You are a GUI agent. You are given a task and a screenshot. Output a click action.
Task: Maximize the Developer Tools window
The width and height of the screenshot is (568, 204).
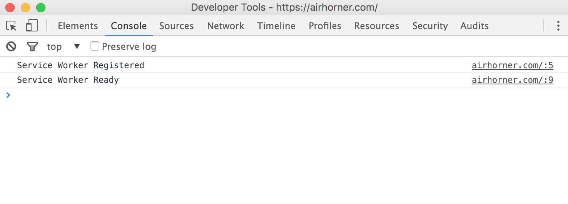(41, 7)
